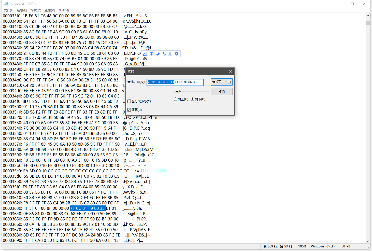The width and height of the screenshot is (372, 251).
Task: Toggle the IME half-moon width icon
Action: pos(158,54)
